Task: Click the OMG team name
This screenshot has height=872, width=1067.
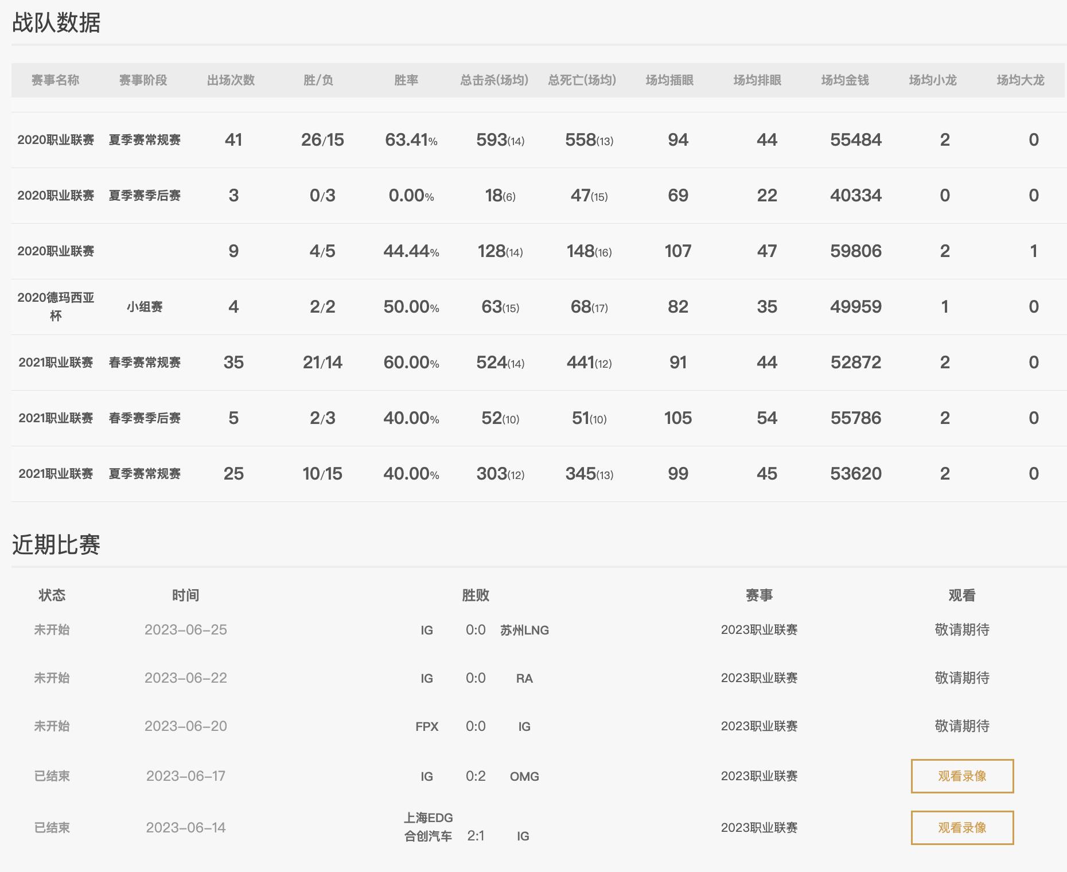Action: 524,777
